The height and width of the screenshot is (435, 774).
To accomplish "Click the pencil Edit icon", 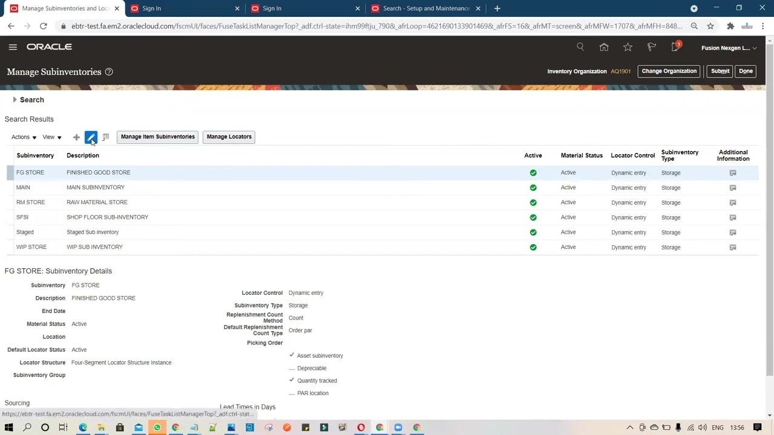I will pos(91,137).
